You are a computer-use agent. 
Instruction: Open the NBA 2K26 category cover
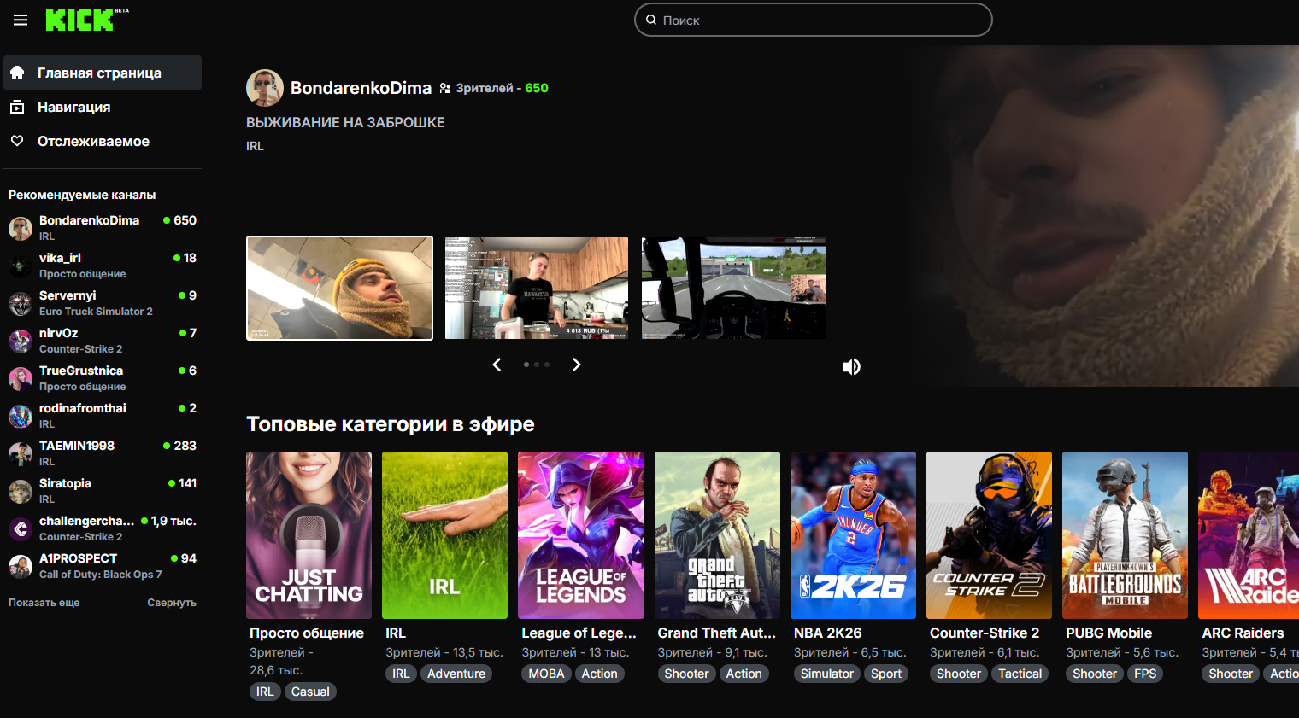(853, 535)
